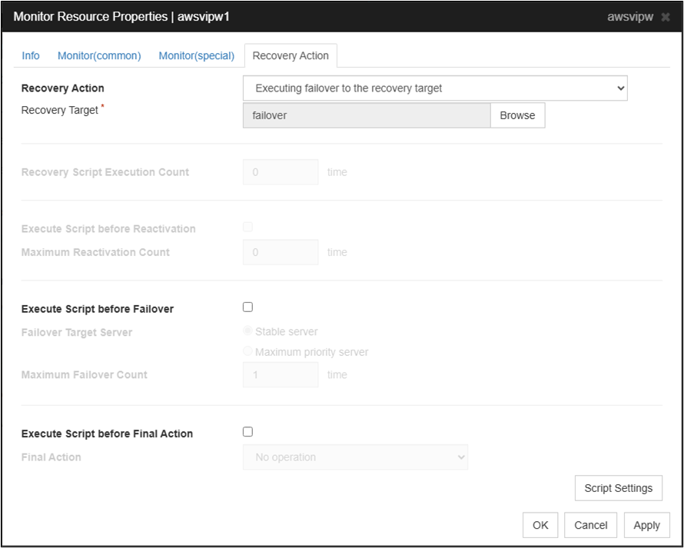This screenshot has width=684, height=548.
Task: Apply the current recovery settings
Action: [646, 525]
